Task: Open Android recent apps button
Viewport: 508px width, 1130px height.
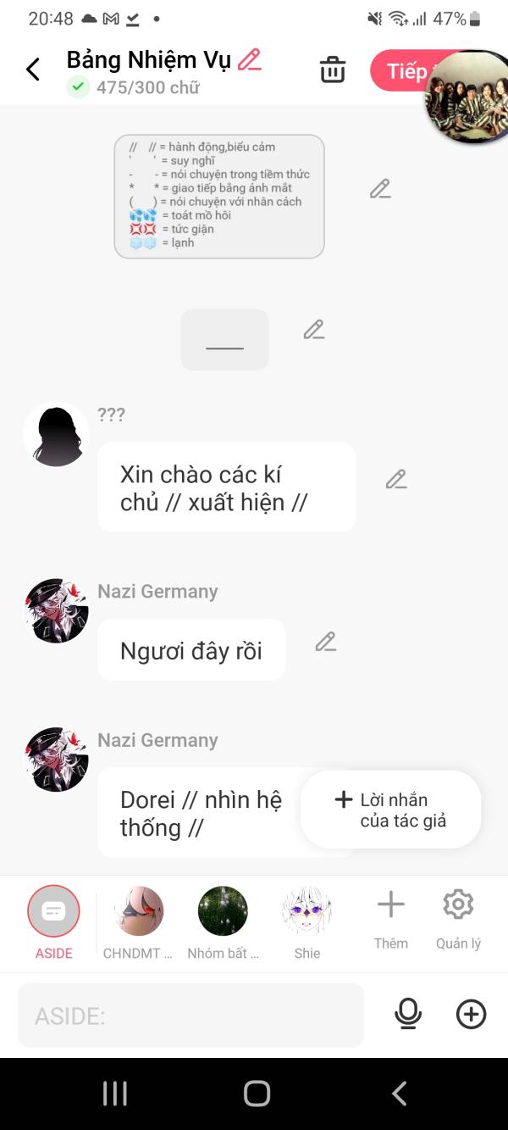Action: click(114, 1094)
